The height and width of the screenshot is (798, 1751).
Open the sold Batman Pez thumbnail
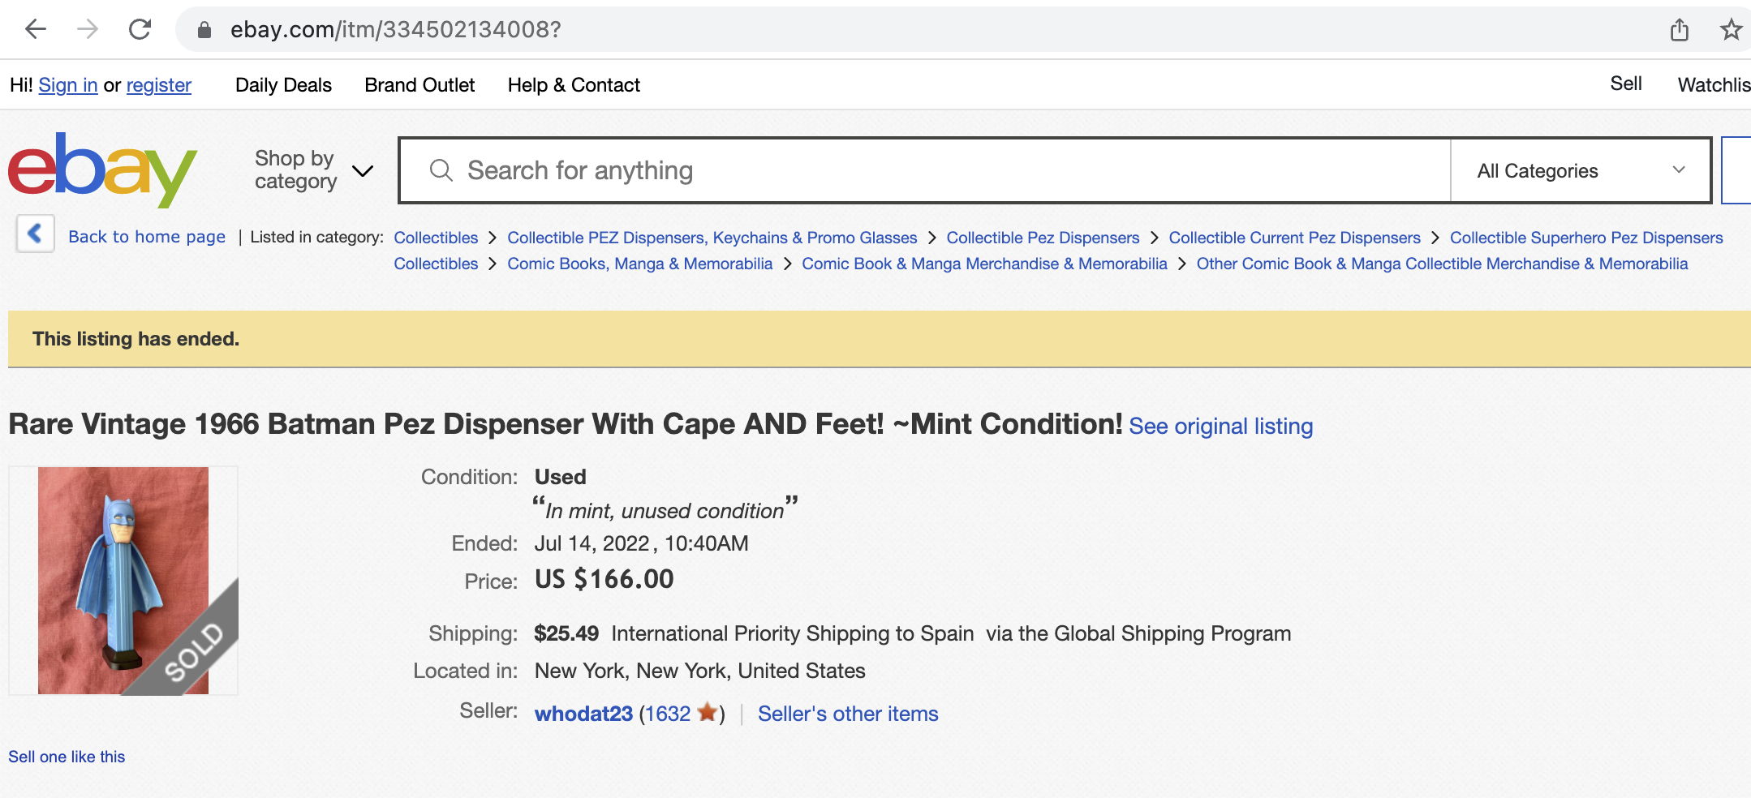tap(123, 581)
